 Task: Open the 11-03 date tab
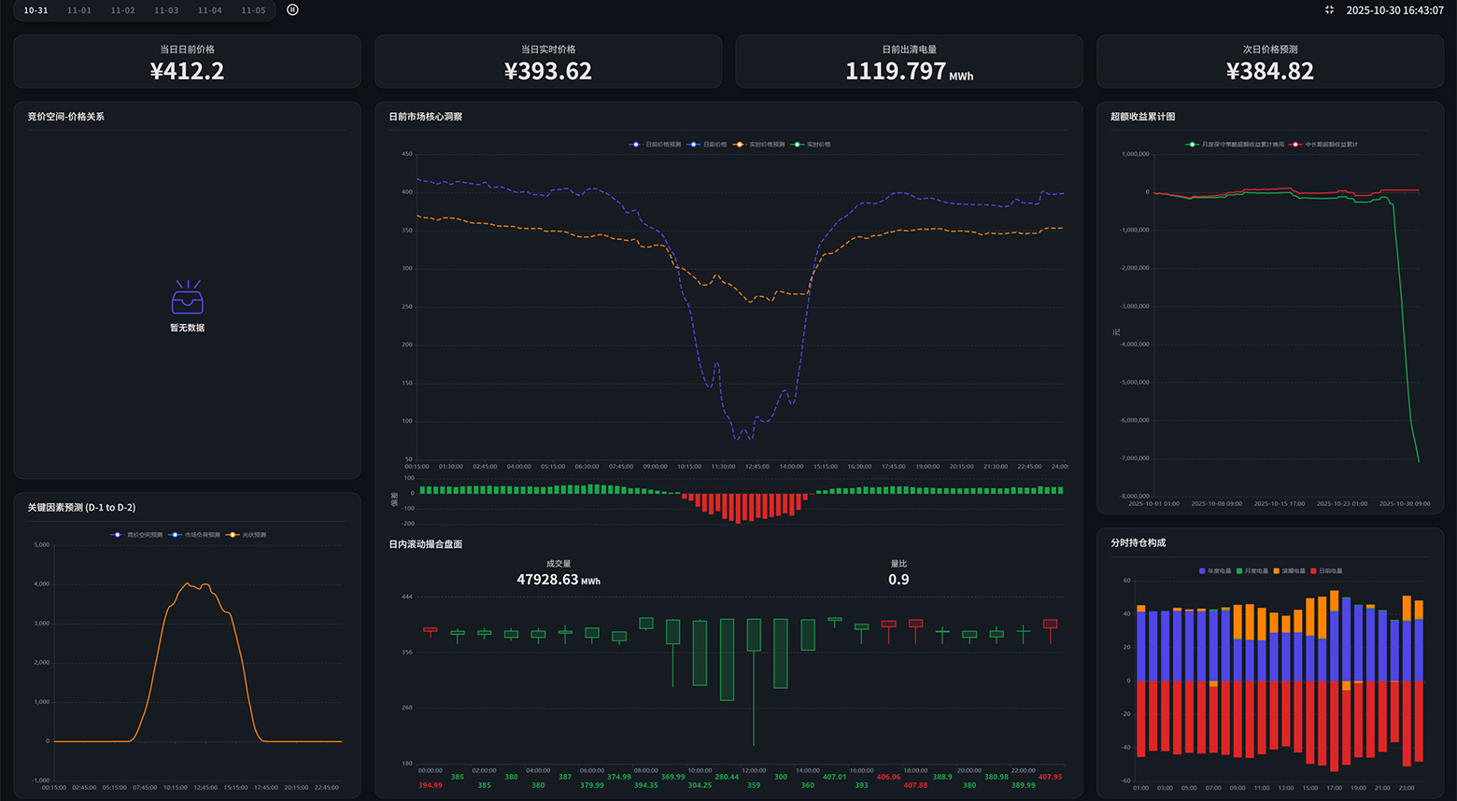click(166, 10)
